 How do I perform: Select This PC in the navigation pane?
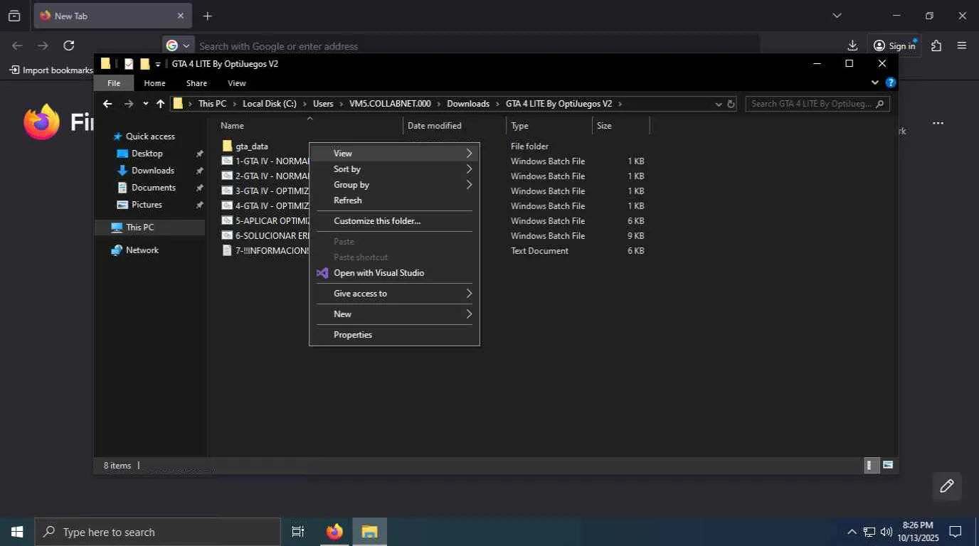coord(139,227)
